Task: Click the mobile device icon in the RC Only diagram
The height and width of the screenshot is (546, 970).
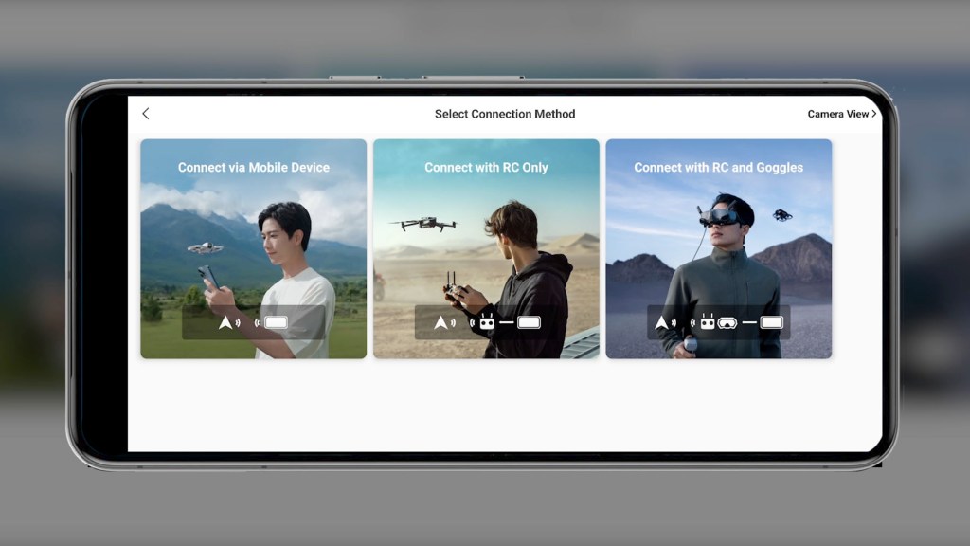Action: pos(529,321)
